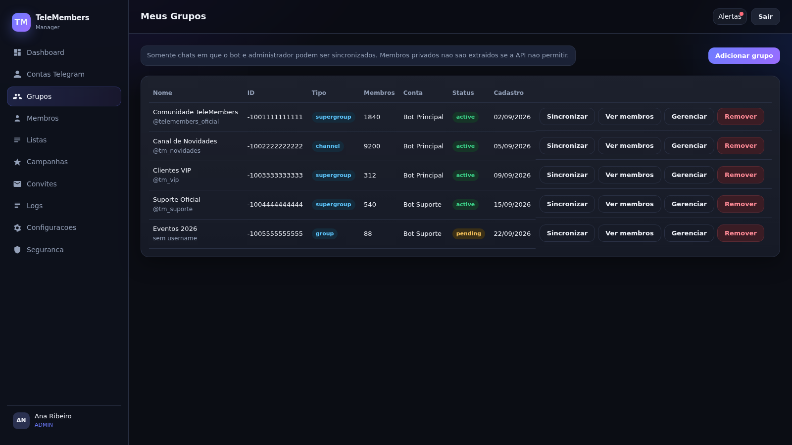Click Suporte Oficial group name
The width and height of the screenshot is (792, 445).
pos(177,200)
